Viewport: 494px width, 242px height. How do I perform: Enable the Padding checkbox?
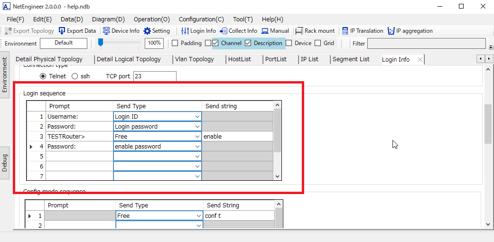[175, 43]
